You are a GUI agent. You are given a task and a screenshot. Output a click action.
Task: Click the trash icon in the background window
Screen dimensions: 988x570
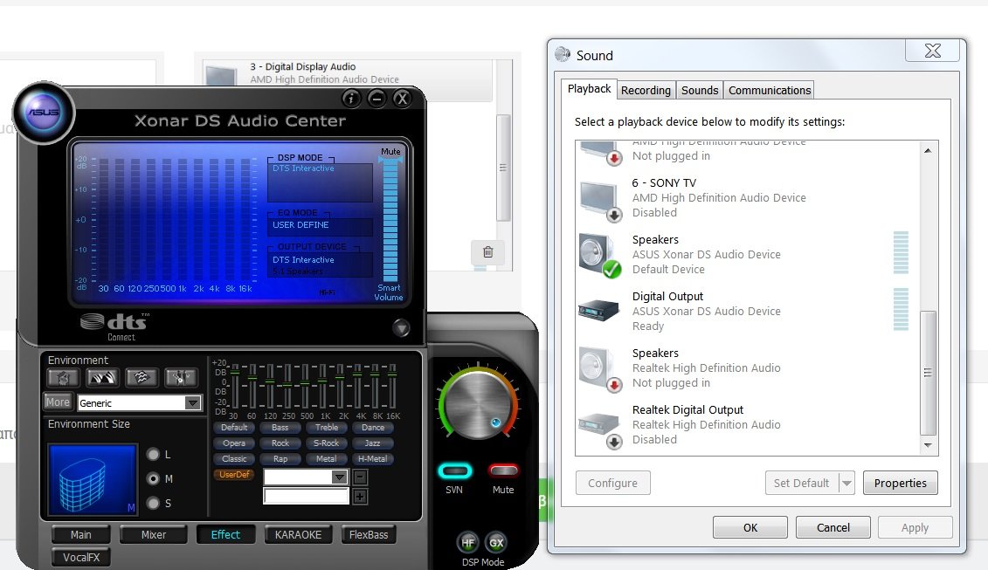point(487,252)
